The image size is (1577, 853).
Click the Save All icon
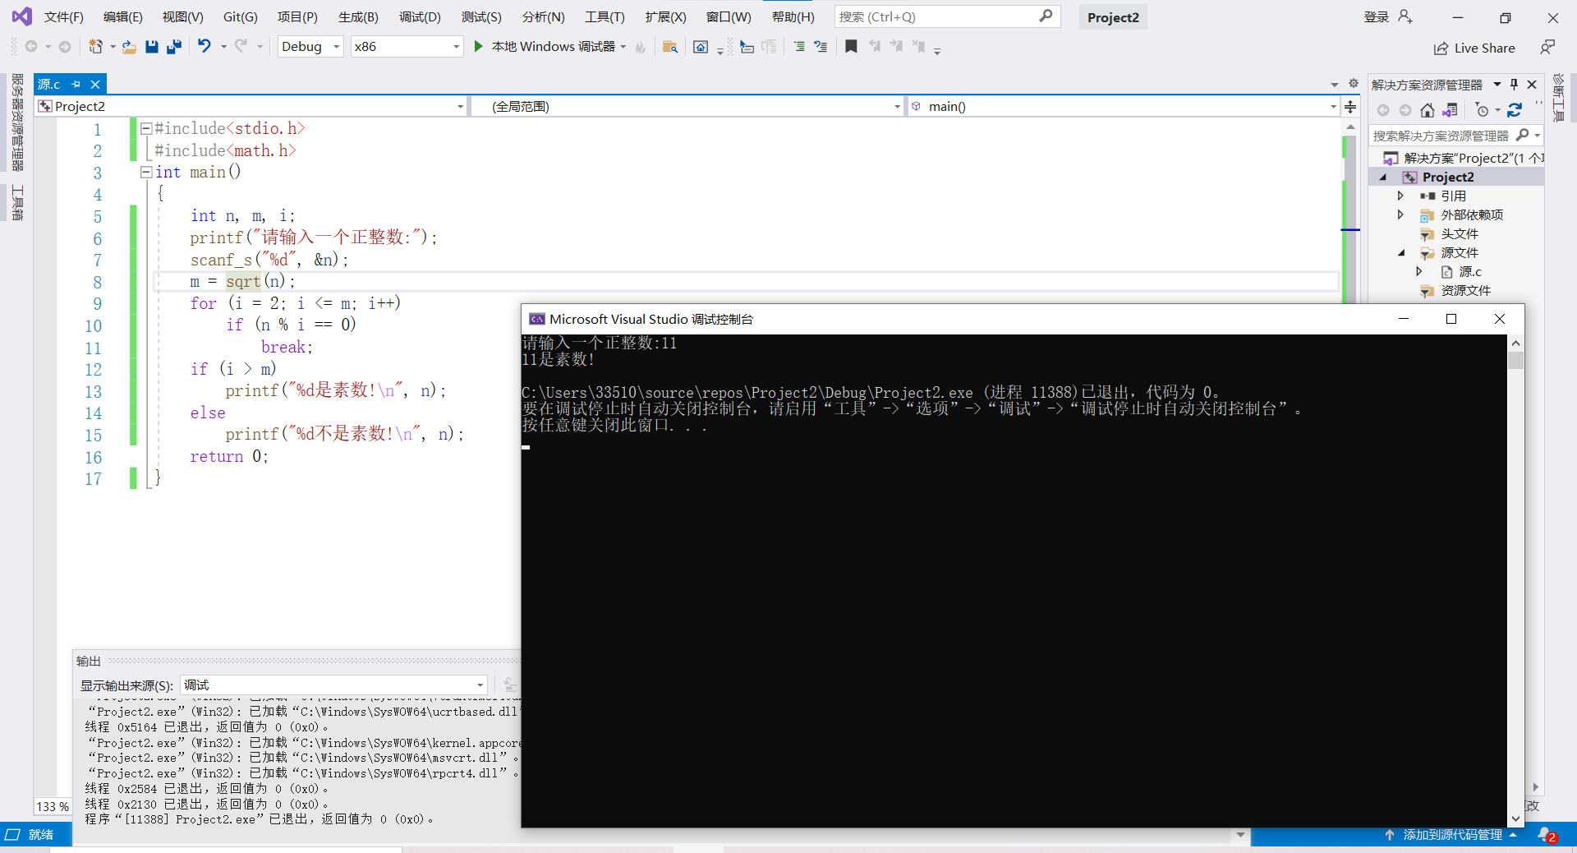pos(173,47)
